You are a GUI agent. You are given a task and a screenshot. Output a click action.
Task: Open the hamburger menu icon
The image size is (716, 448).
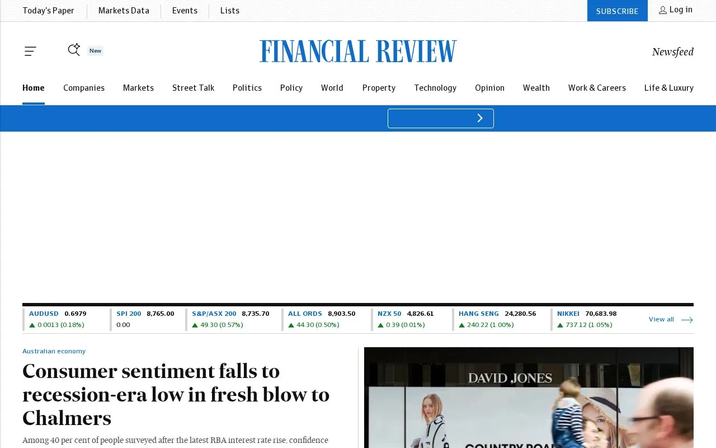[30, 52]
